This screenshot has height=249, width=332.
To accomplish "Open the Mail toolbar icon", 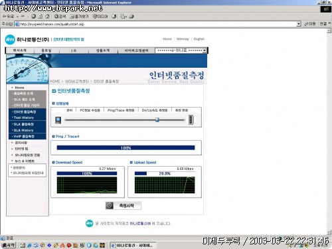I will (x=123, y=17).
